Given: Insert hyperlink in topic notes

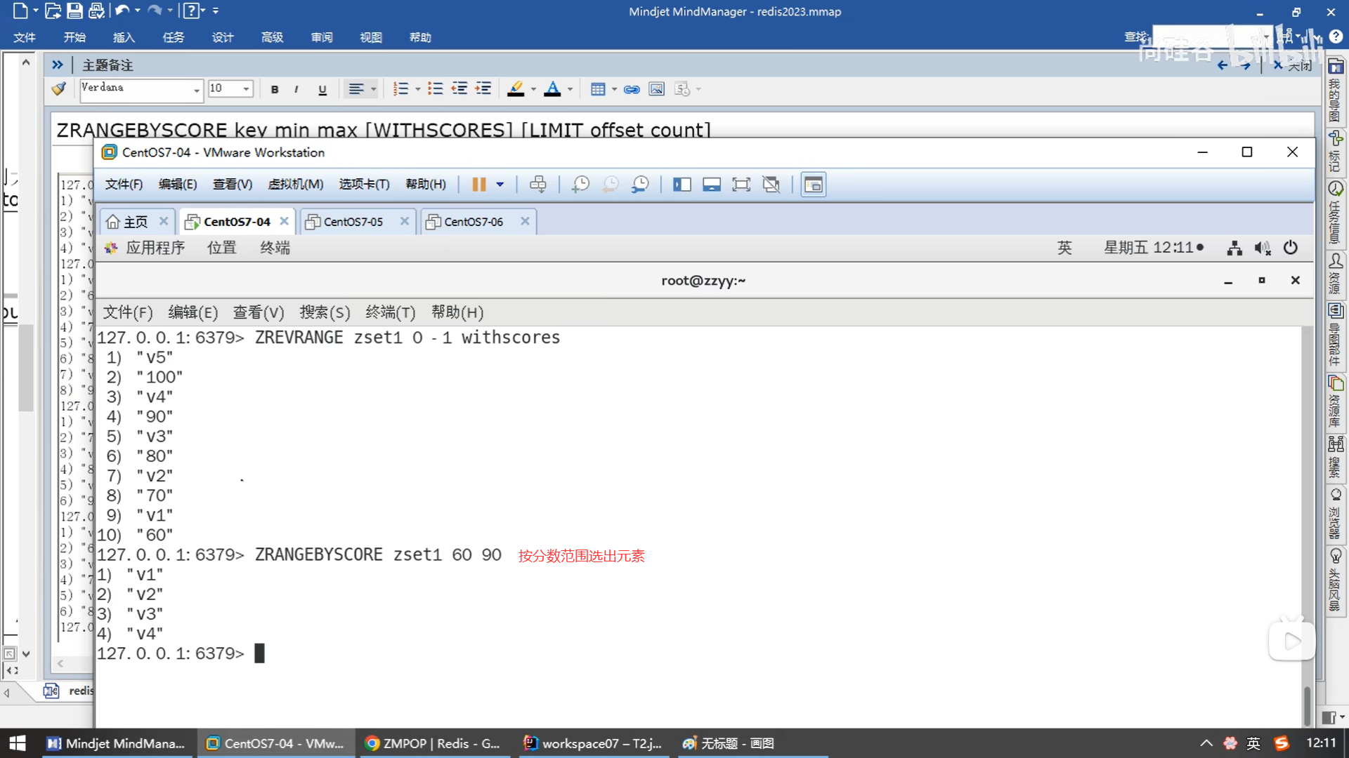Looking at the screenshot, I should [x=632, y=89].
